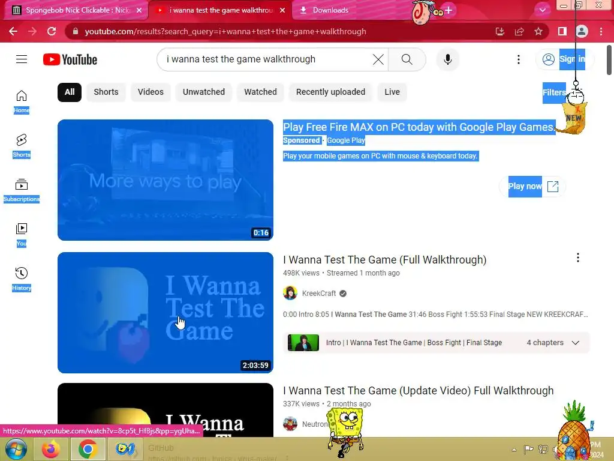
Task: Select the Unwatched filter chip
Action: 204,92
